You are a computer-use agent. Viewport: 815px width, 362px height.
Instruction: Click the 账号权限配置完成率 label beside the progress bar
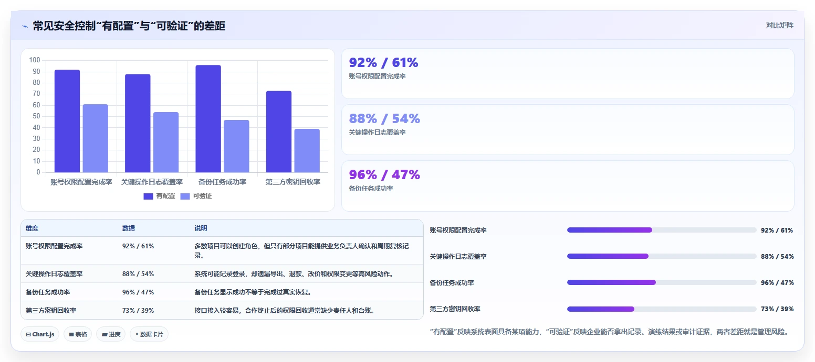458,231
